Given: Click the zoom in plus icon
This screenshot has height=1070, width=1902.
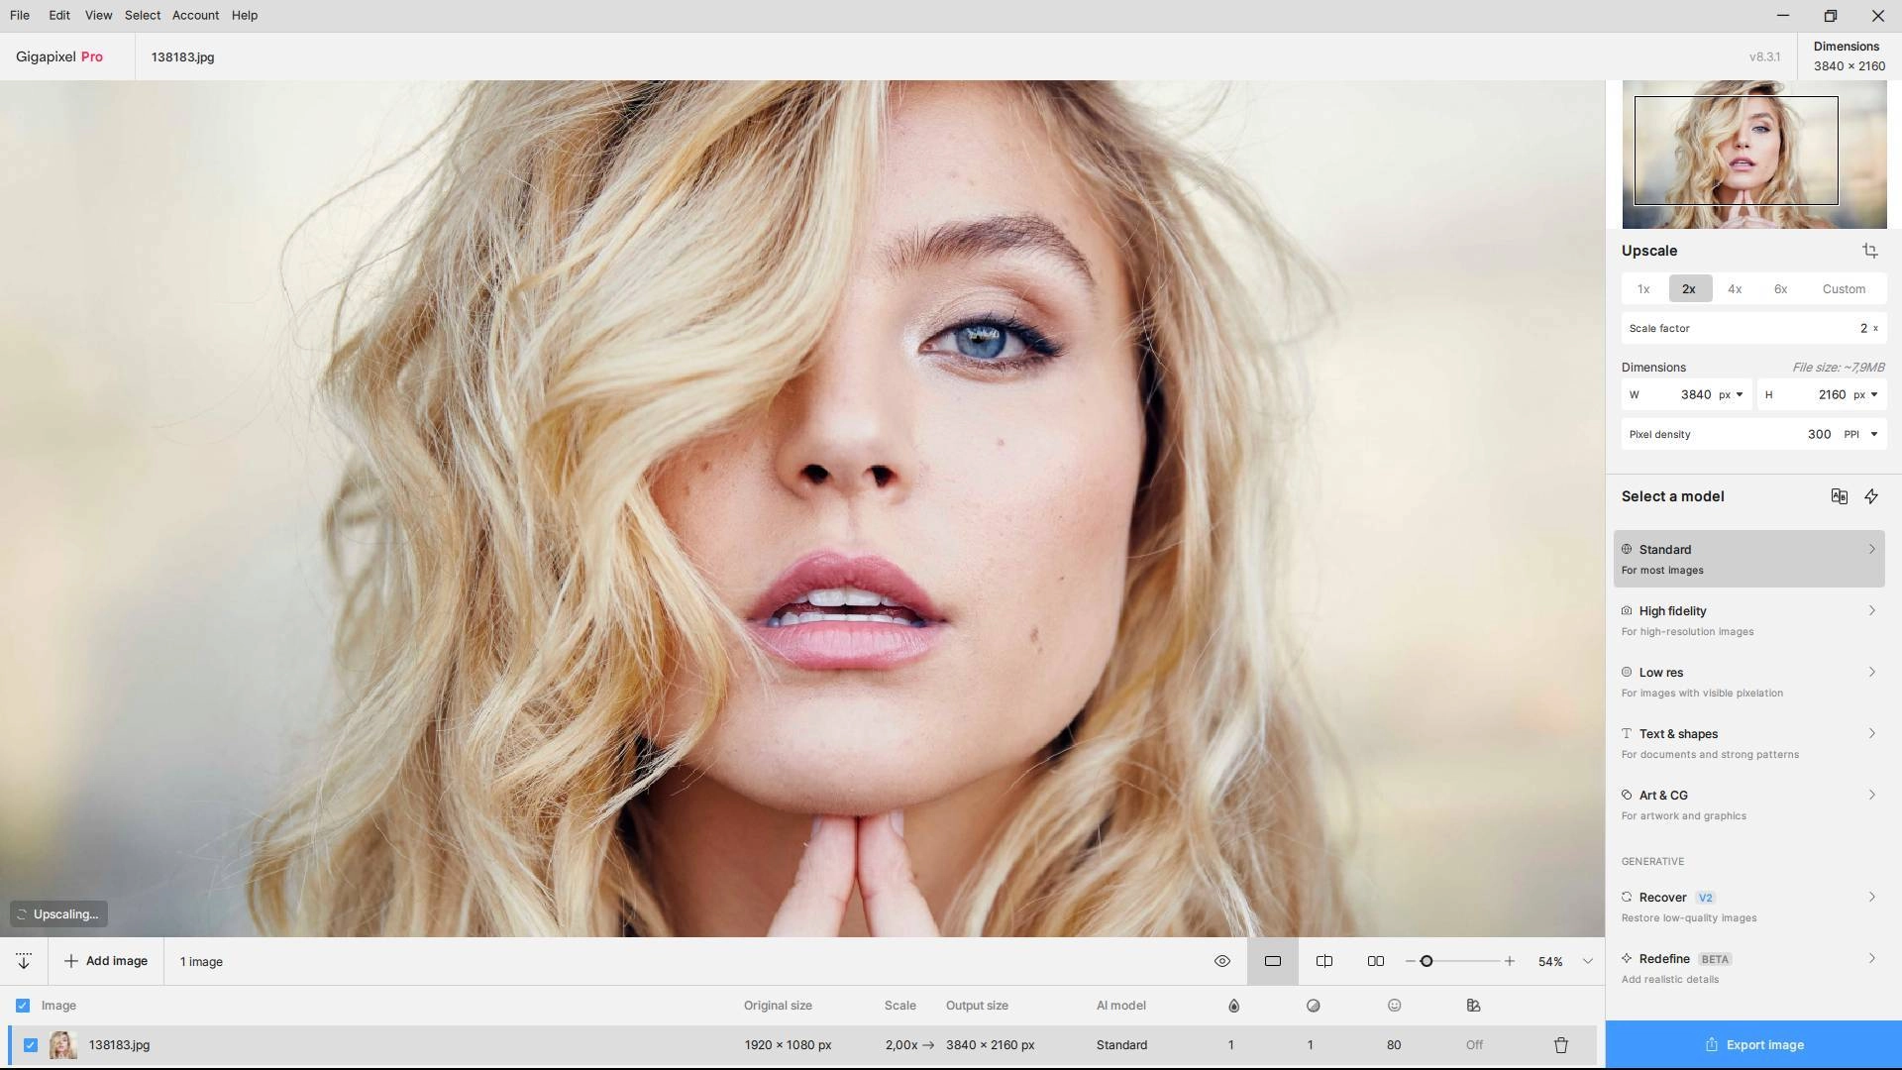Looking at the screenshot, I should coord(1510,961).
